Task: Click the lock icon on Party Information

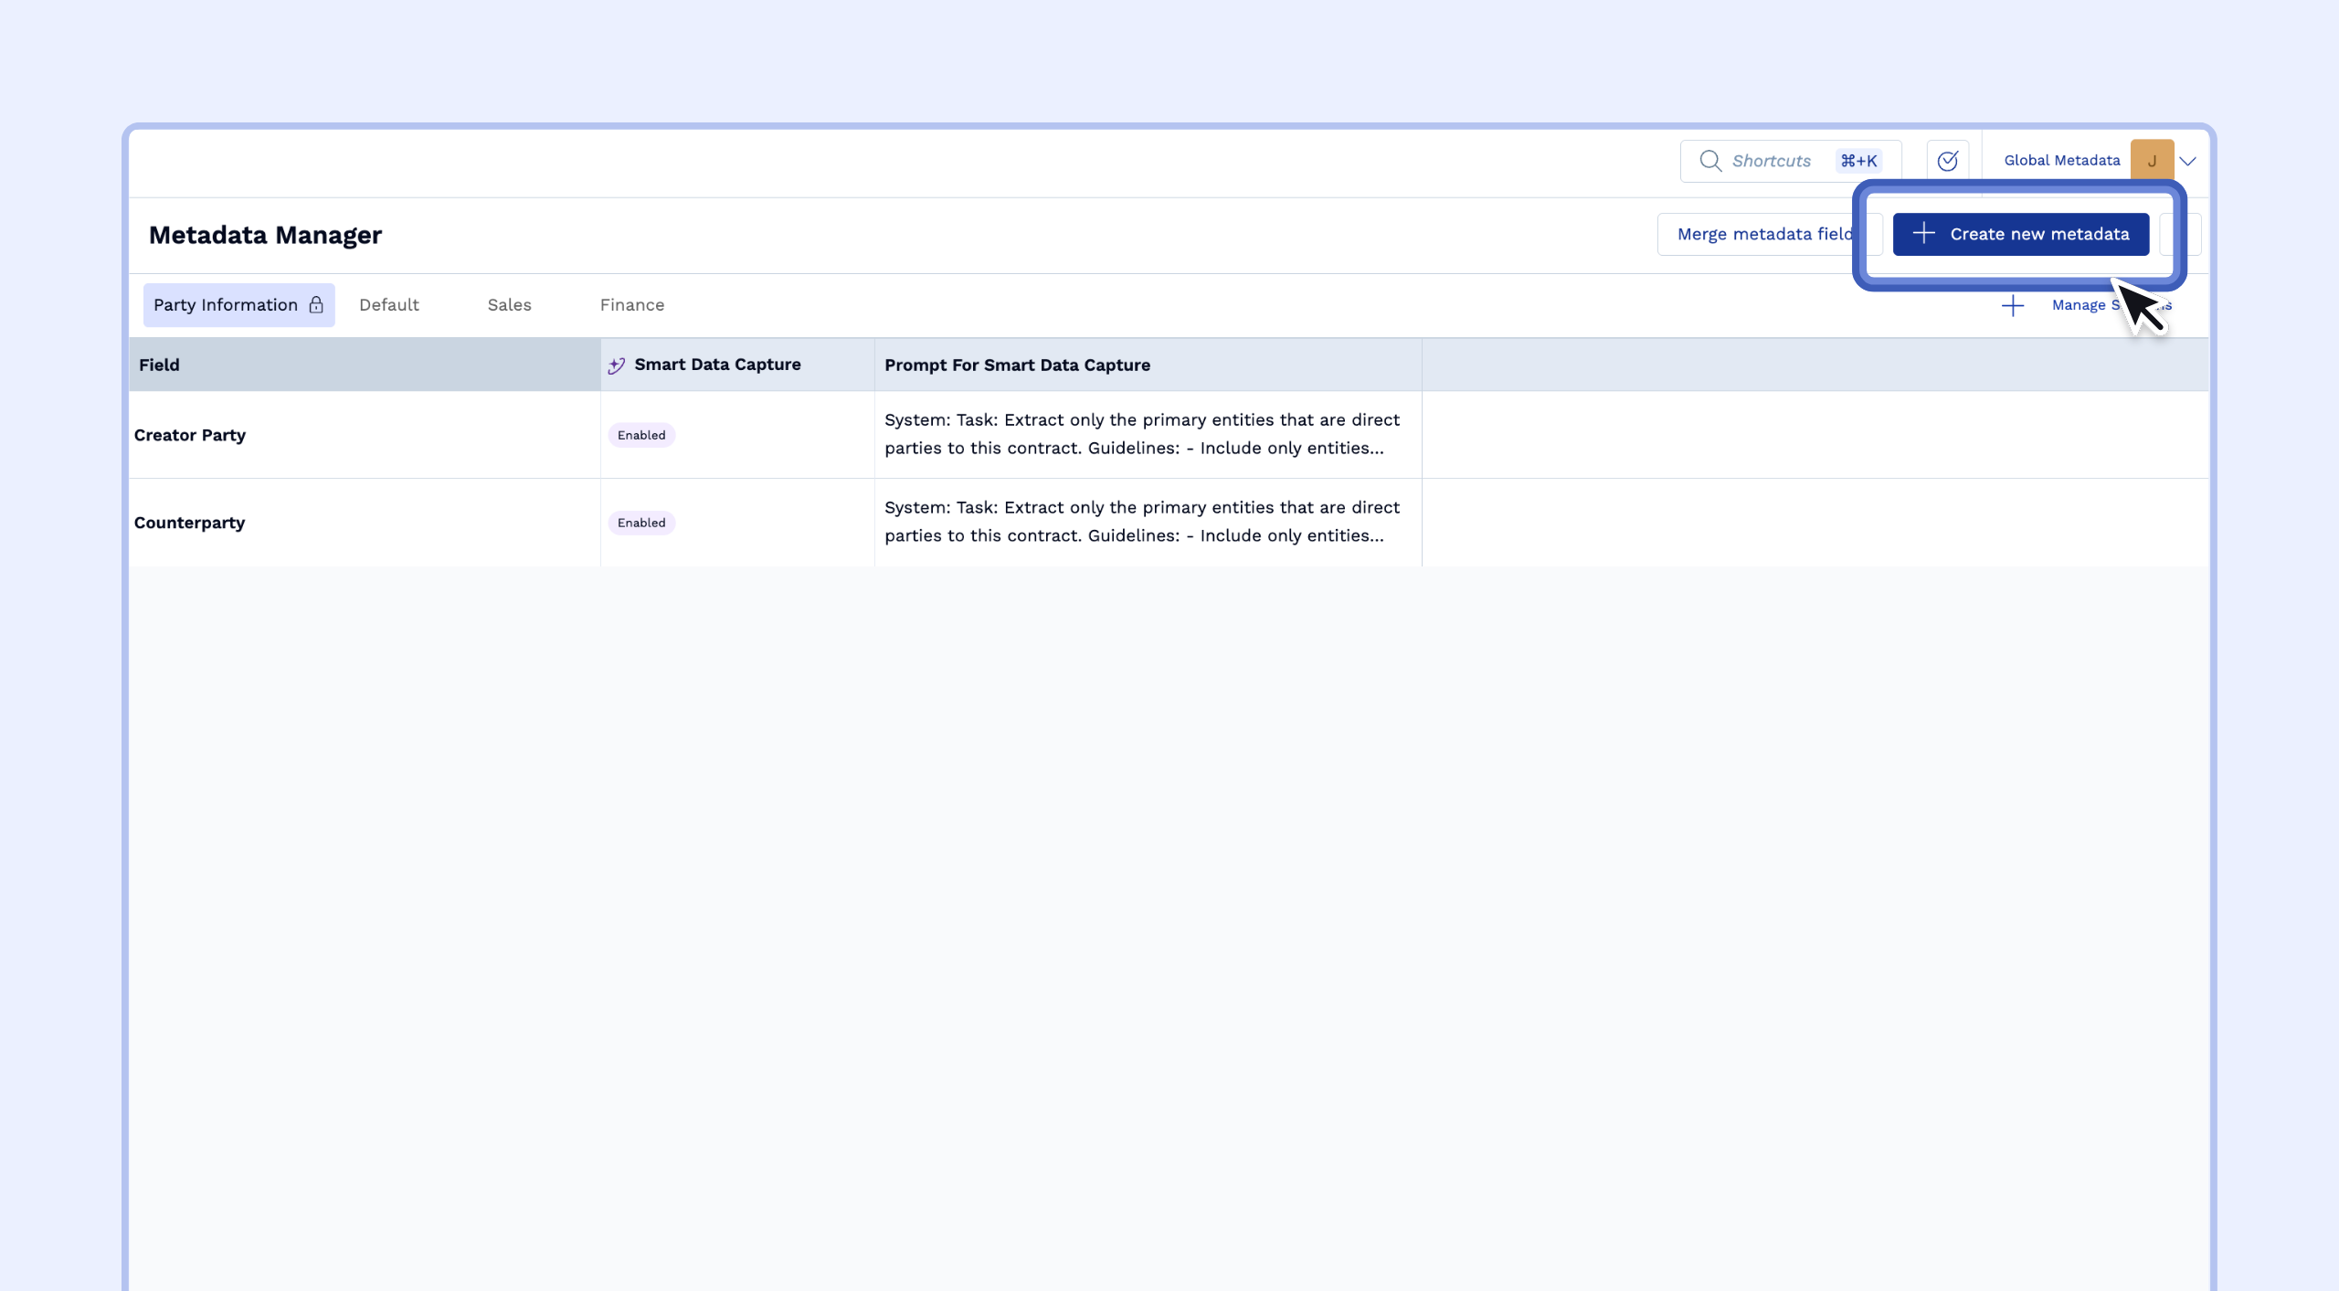Action: [316, 305]
